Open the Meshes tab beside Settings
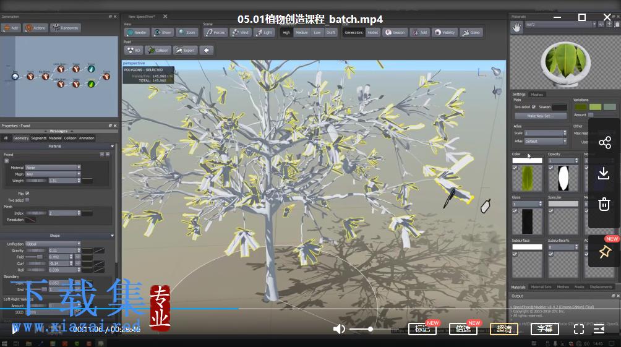 click(x=537, y=94)
